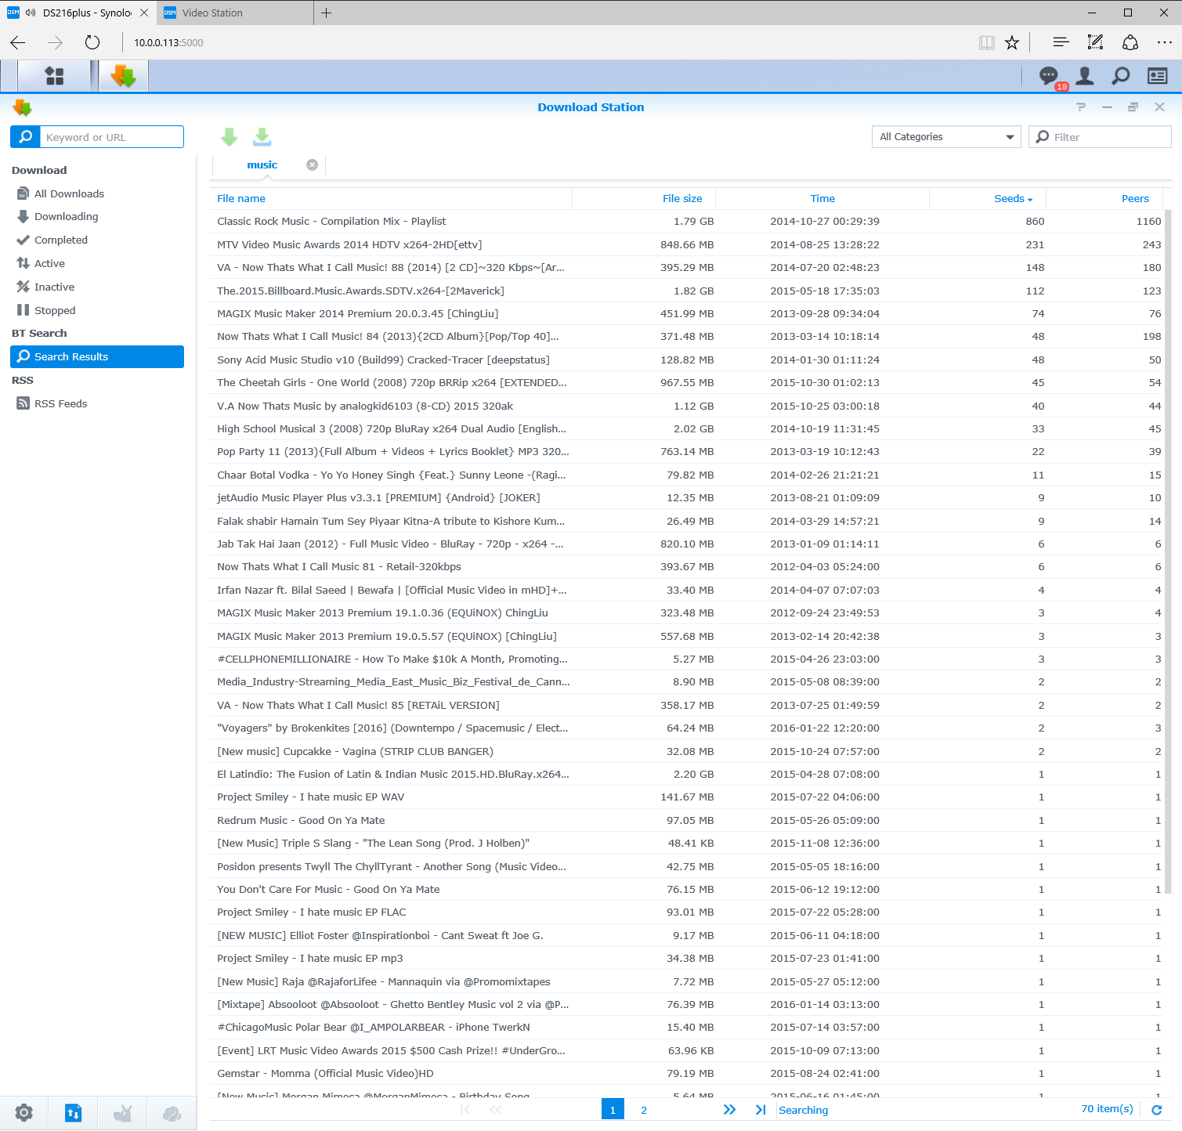Viewport: 1182px width, 1131px height.
Task: Select Gemstar Momma Official Music Video row
Action: click(686, 1074)
